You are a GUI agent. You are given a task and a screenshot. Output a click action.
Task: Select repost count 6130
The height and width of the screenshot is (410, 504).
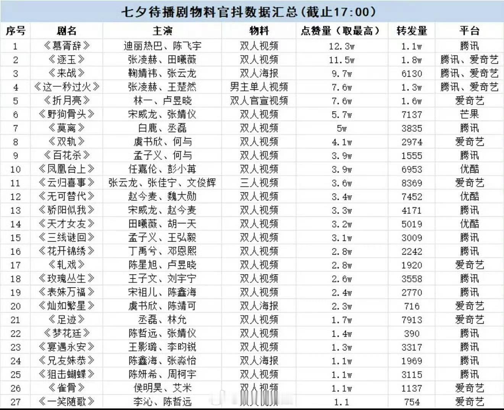point(412,74)
